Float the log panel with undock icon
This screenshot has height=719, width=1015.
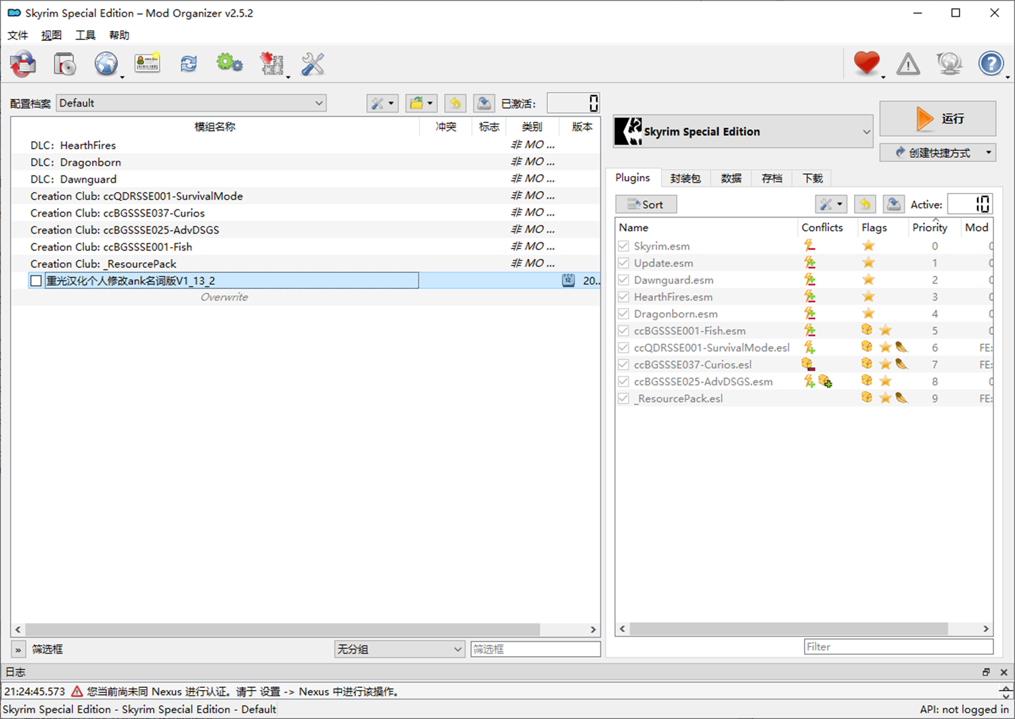[986, 672]
